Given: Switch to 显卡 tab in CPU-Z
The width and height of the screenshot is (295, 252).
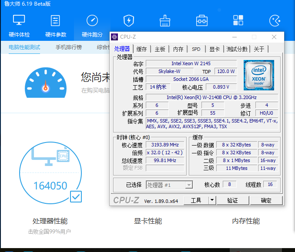Looking at the screenshot, I should 215,49.
